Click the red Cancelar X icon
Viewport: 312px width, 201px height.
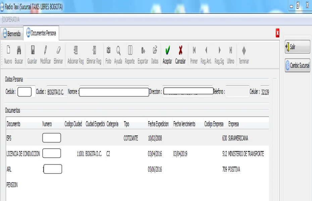tap(180, 55)
